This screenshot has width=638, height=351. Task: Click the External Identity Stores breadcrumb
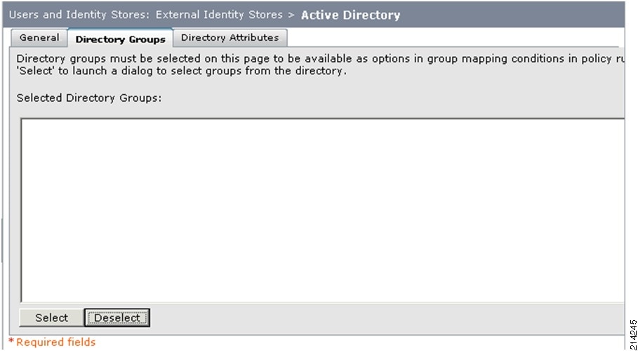click(219, 15)
